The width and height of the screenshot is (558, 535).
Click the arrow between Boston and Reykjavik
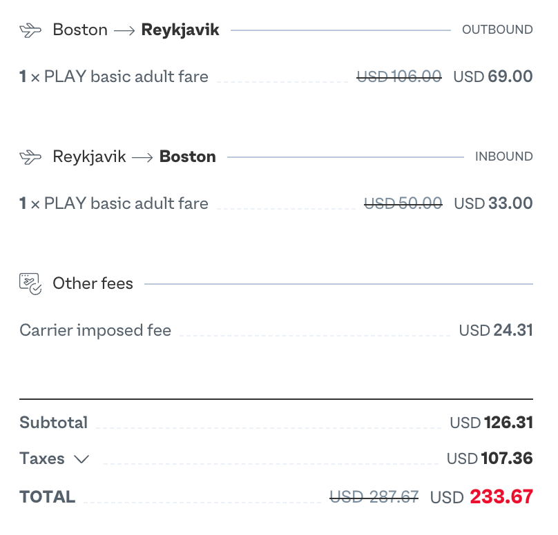[x=124, y=30]
